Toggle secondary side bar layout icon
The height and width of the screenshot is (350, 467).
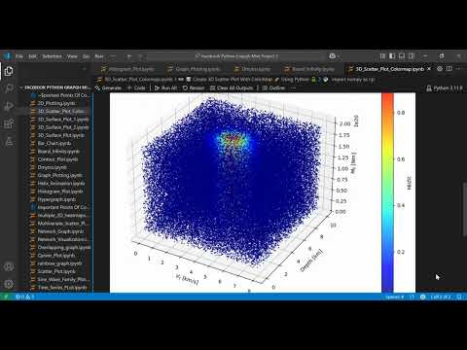(x=411, y=56)
